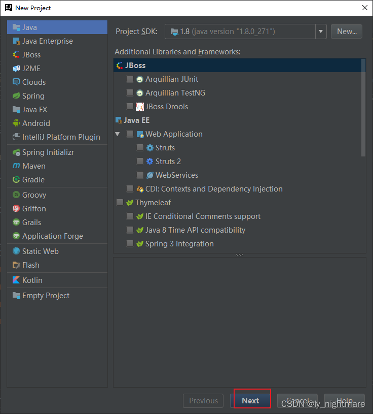Choose Java Enterprise project type
373x414 pixels.
point(57,41)
